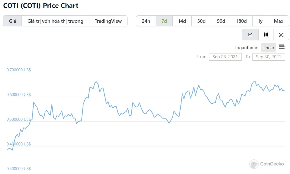Enable Logarithmic scale
290x174 pixels.
[246, 48]
